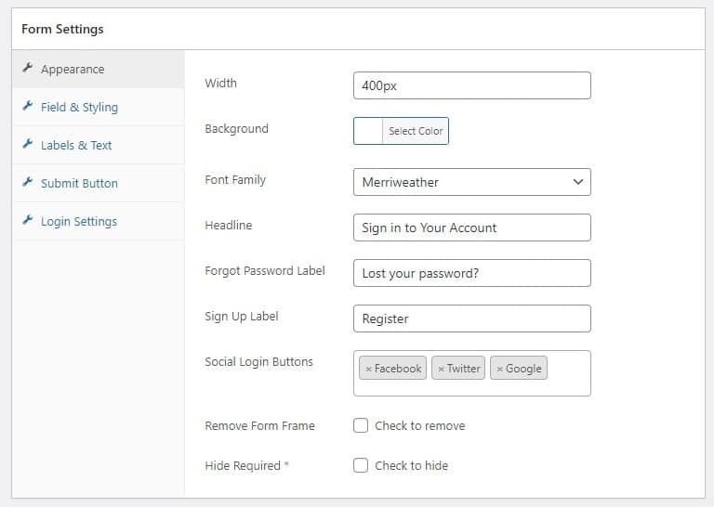Viewport: 714px width, 507px height.
Task: Tick the Check to hide checkbox
Action: tap(361, 465)
